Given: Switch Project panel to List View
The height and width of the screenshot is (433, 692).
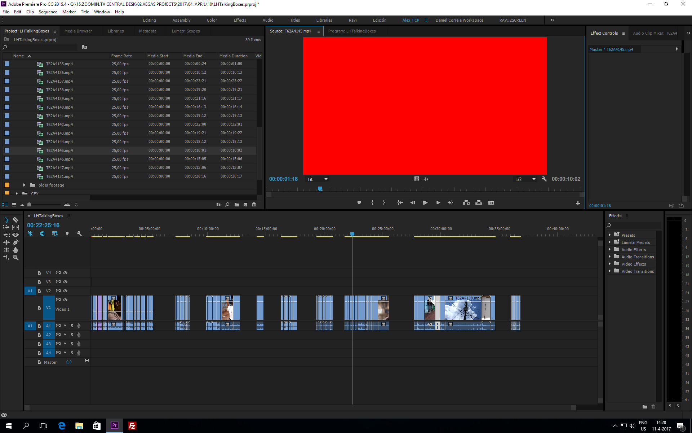Looking at the screenshot, I should (x=5, y=205).
